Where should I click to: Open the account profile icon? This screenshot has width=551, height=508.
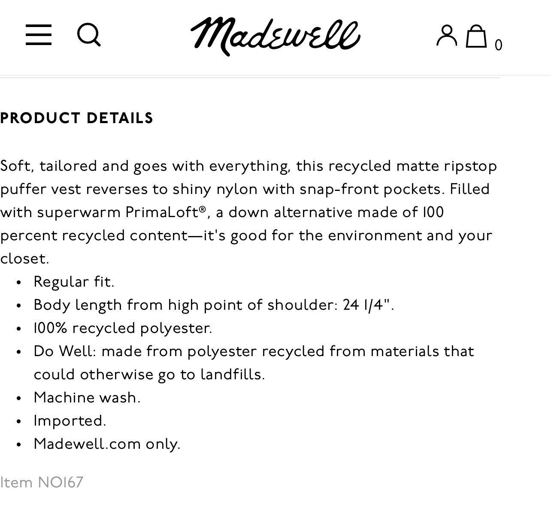click(447, 36)
